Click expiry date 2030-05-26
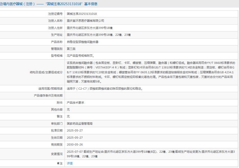239x168 pixels. [x=75, y=145]
